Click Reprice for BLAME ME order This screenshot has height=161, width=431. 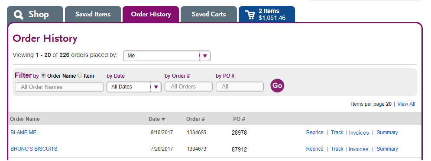(315, 133)
